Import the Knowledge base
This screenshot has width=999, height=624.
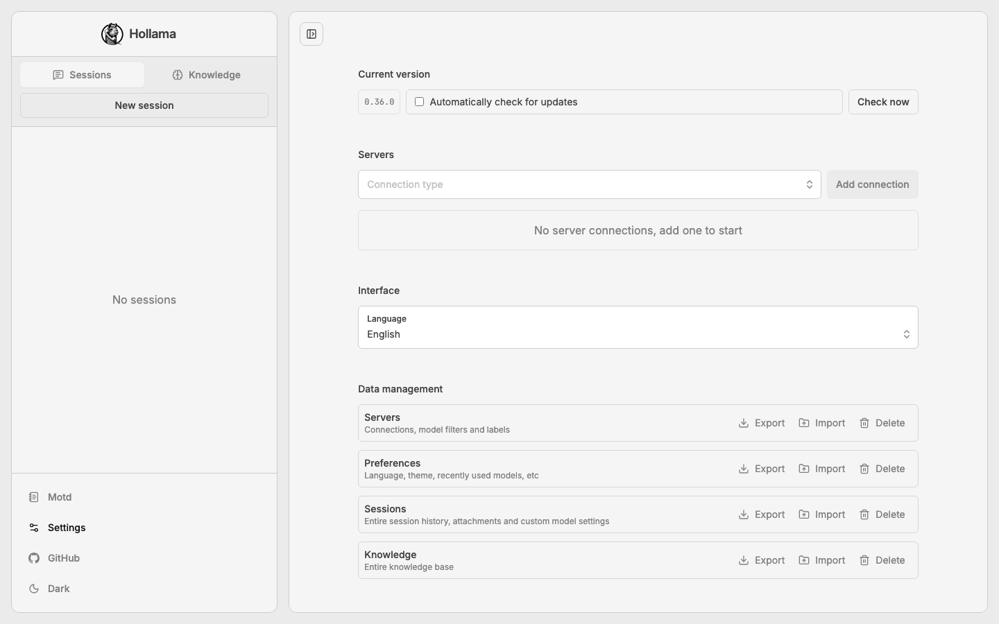[822, 560]
